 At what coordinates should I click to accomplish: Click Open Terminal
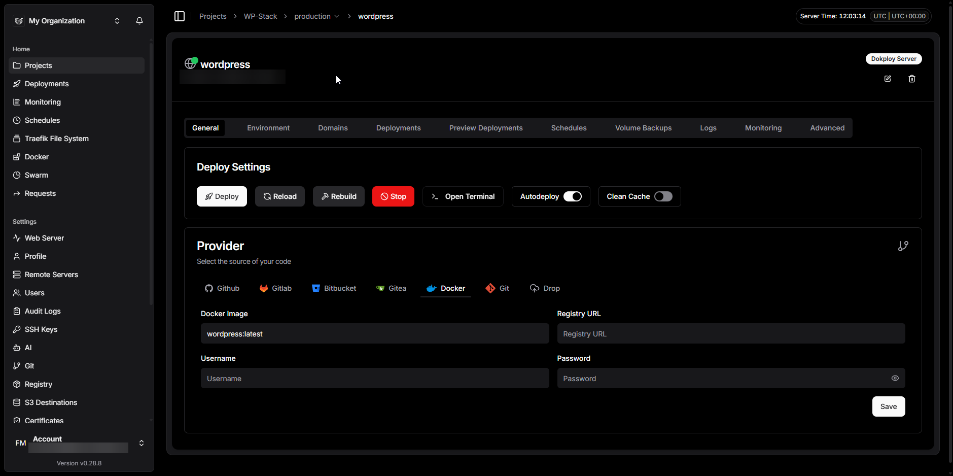tap(463, 196)
